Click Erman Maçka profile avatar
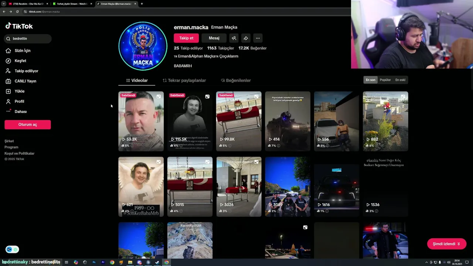 coord(143,46)
